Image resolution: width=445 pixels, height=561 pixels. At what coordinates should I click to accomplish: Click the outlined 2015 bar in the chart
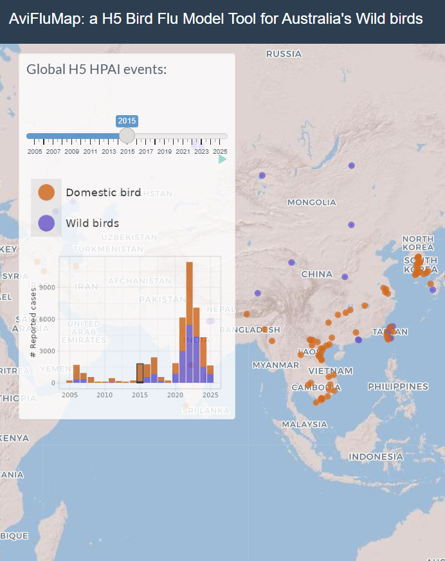coord(140,373)
